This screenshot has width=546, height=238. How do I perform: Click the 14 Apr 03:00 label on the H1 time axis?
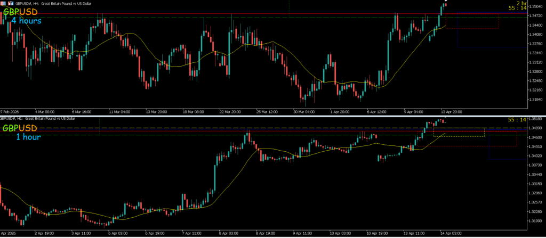pos(451,234)
